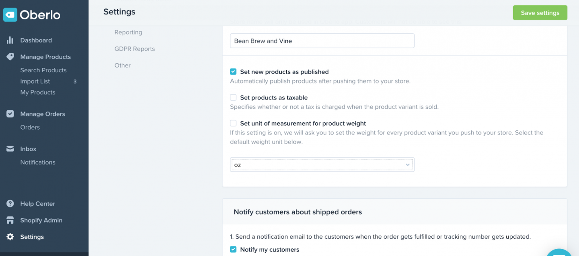This screenshot has height=256, width=579.
Task: Uncheck Set new products as published
Action: [233, 72]
